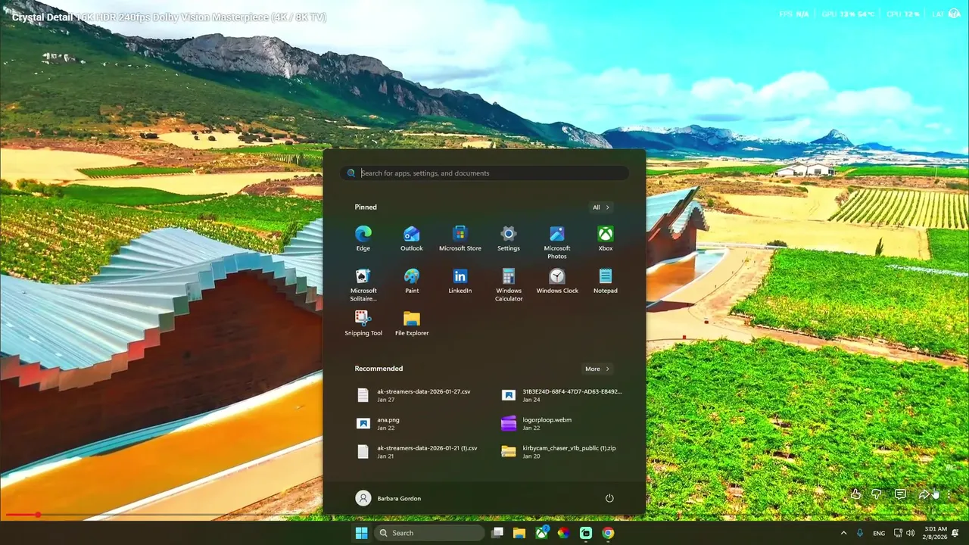969x545 pixels.
Task: Like the video with thumbs up
Action: pos(855,494)
